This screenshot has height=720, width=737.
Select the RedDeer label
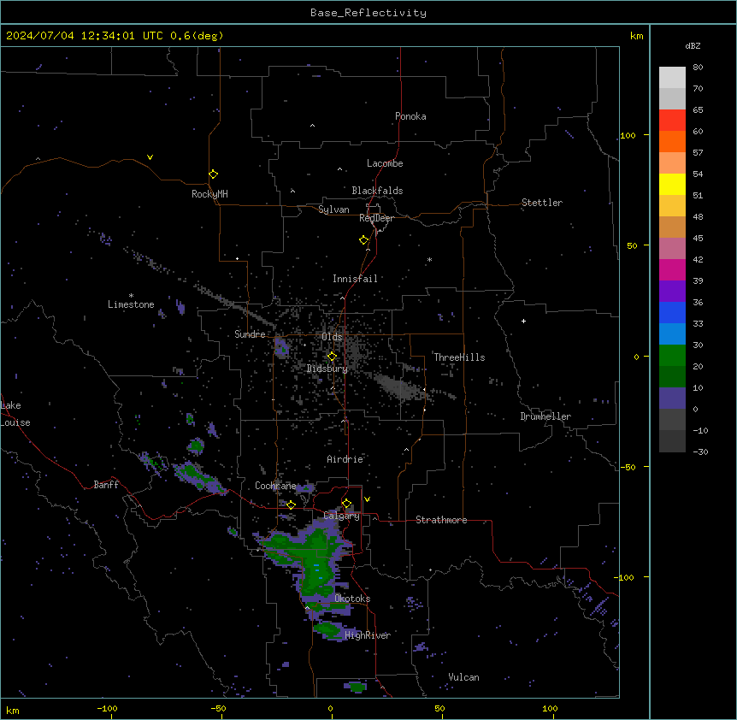pos(376,218)
